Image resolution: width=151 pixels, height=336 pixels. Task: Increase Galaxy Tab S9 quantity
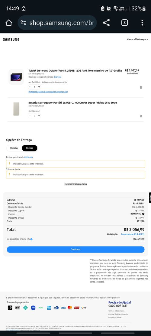pyautogui.click(x=39, y=87)
